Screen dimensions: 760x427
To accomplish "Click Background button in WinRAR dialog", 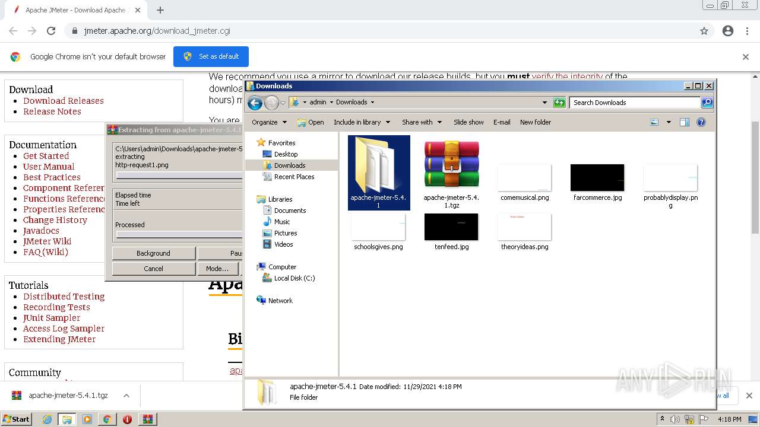I will click(153, 253).
